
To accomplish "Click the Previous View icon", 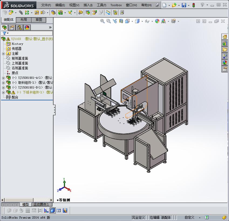I will click(x=115, y=21).
